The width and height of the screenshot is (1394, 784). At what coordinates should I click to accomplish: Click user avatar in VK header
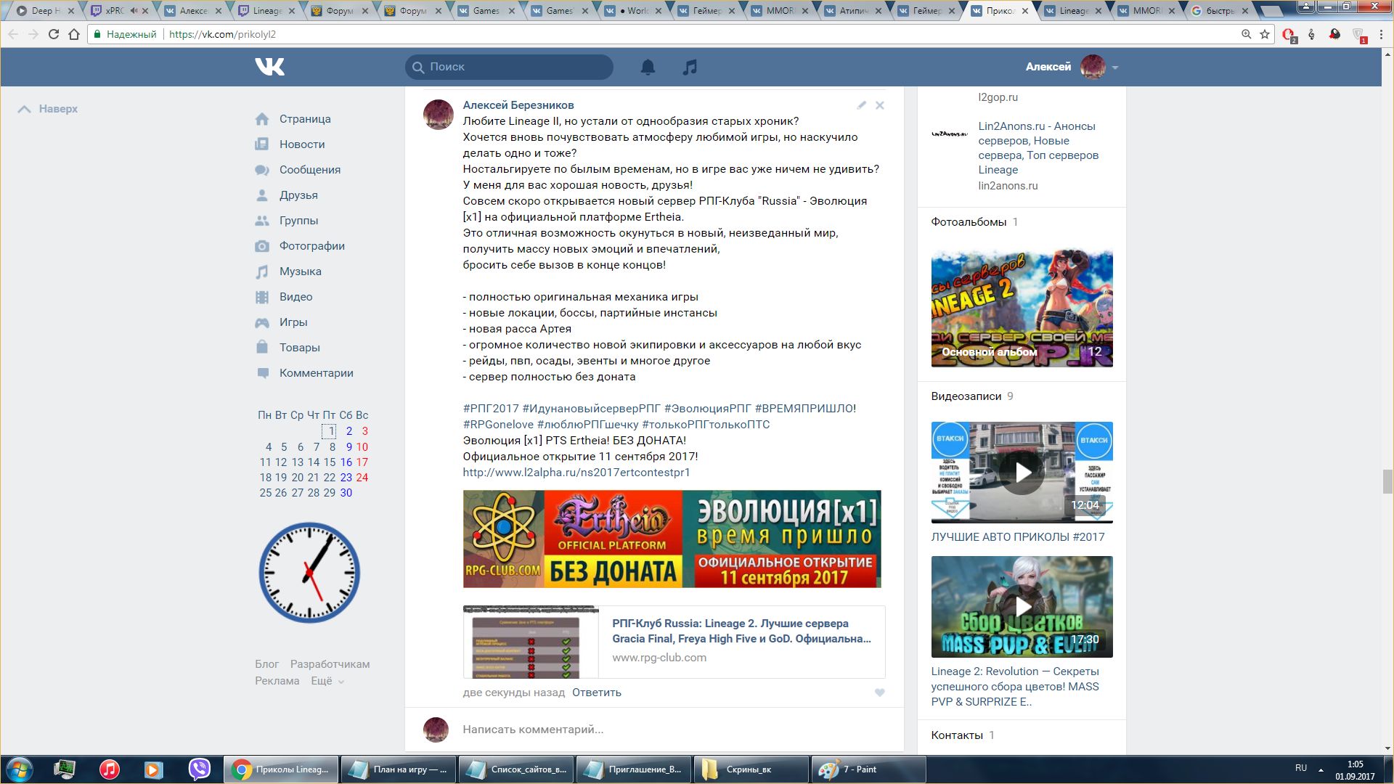tap(1093, 67)
